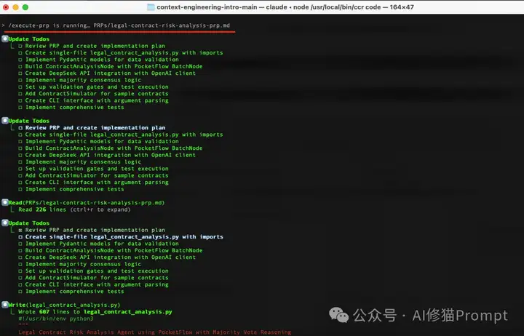524x336 pixels.
Task: Click the PRPs/legal-contract-risk-analysis-prp.md path in the prompt line
Action: point(162,25)
